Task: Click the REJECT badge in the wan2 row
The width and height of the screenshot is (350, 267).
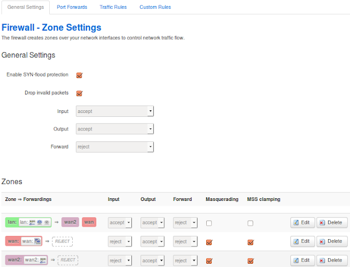Action: pyautogui.click(x=68, y=260)
